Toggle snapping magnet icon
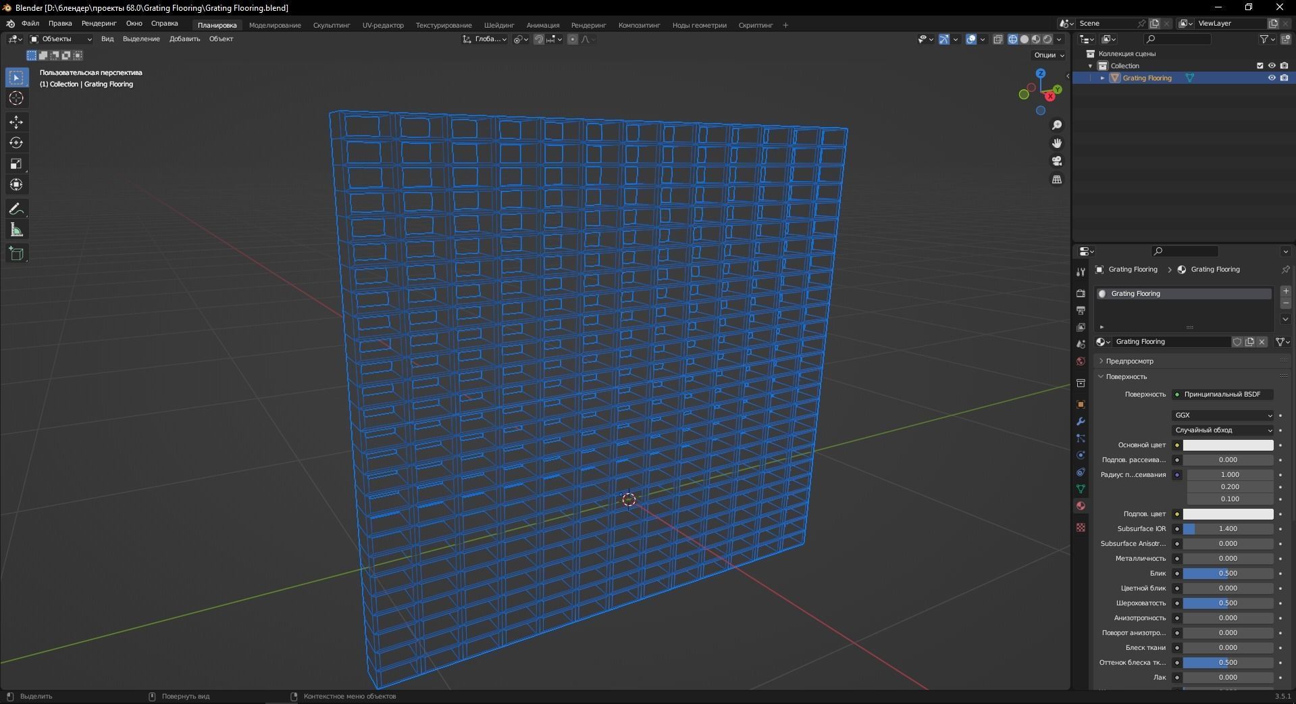Viewport: 1296px width, 704px height. 539,39
